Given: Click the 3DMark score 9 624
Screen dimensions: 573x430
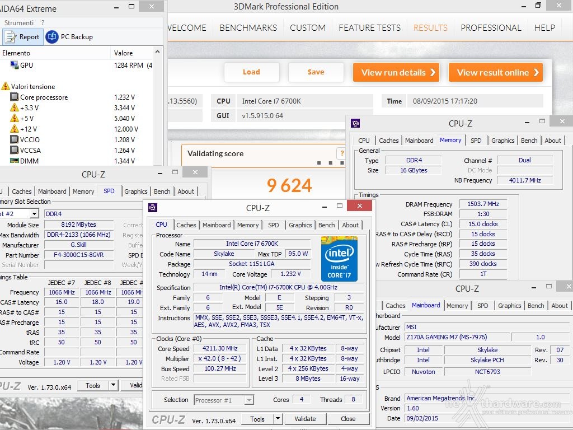Looking at the screenshot, I should point(289,185).
